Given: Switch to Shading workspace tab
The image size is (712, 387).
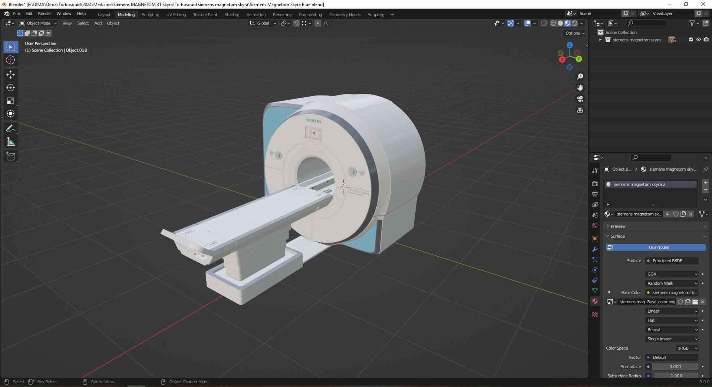Looking at the screenshot, I should [x=232, y=15].
